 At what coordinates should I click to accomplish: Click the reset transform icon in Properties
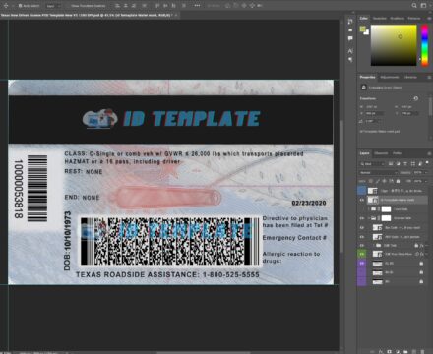pyautogui.click(x=415, y=98)
